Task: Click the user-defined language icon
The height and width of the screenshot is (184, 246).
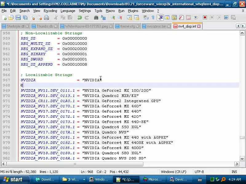Action: click(x=167, y=17)
